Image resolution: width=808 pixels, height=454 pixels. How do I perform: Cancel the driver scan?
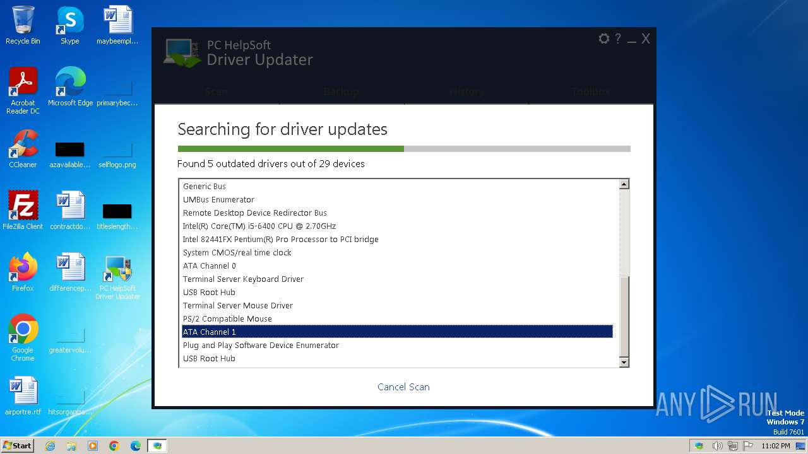(x=403, y=387)
